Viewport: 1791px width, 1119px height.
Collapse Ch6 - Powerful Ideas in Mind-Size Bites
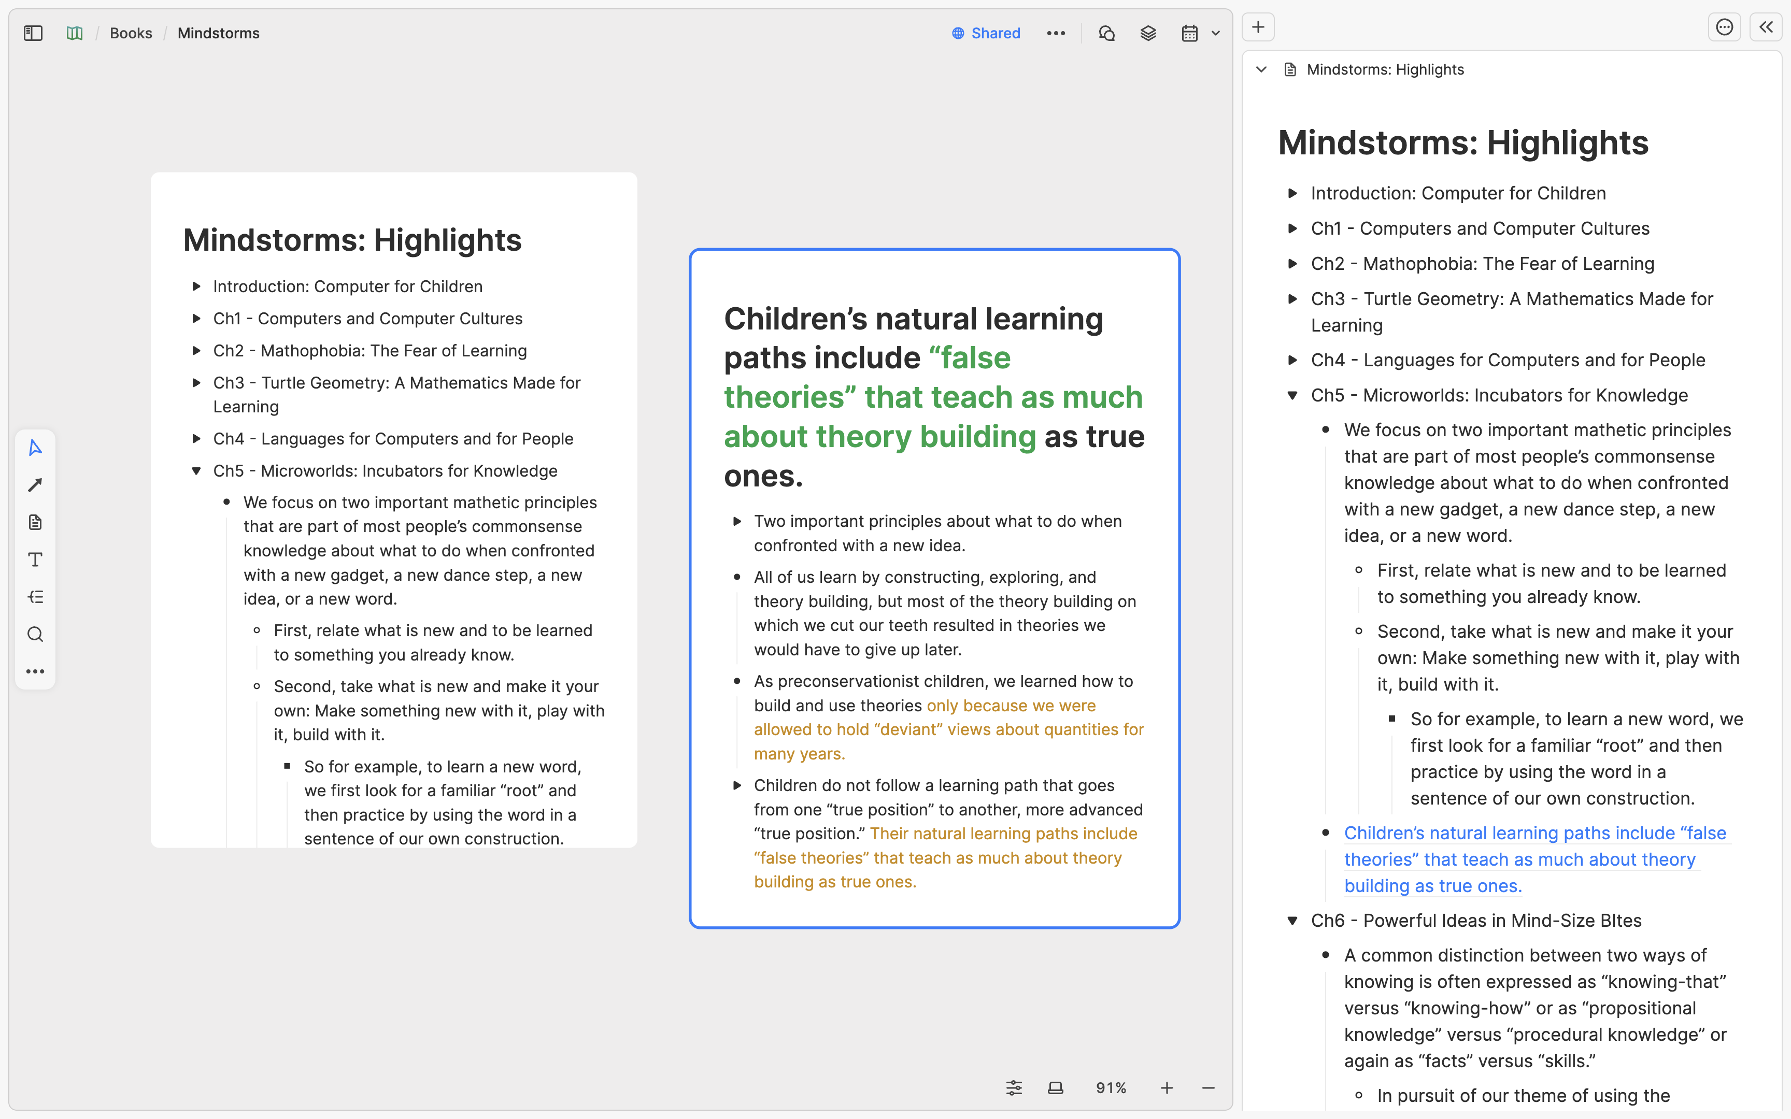pos(1292,921)
